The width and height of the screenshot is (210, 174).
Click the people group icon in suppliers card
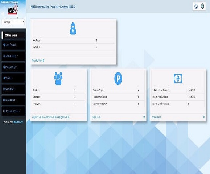pyautogui.click(x=58, y=78)
